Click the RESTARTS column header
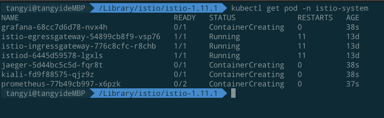384x118 pixels. pyautogui.click(x=315, y=18)
